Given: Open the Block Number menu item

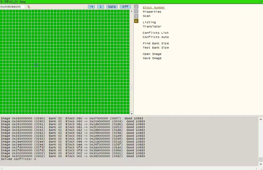Looking at the screenshot, I should tap(154, 8).
